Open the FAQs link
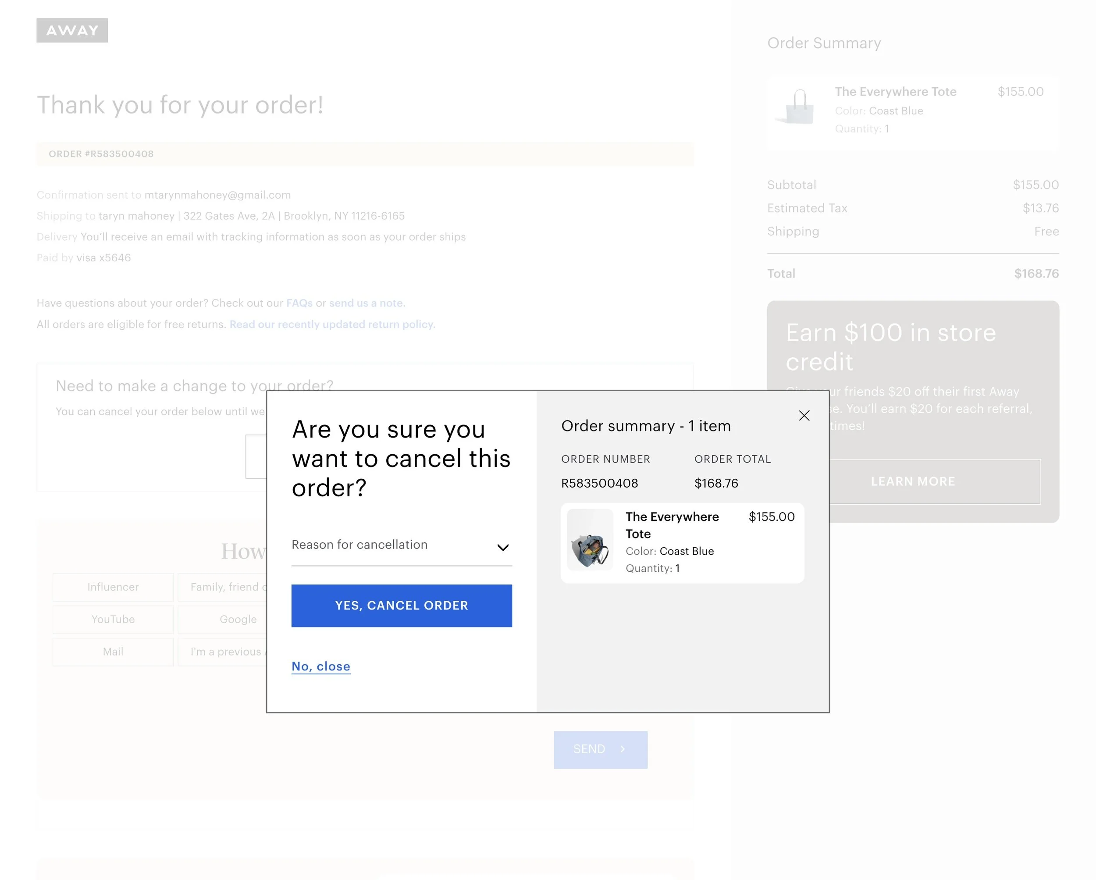The width and height of the screenshot is (1096, 880). 299,303
